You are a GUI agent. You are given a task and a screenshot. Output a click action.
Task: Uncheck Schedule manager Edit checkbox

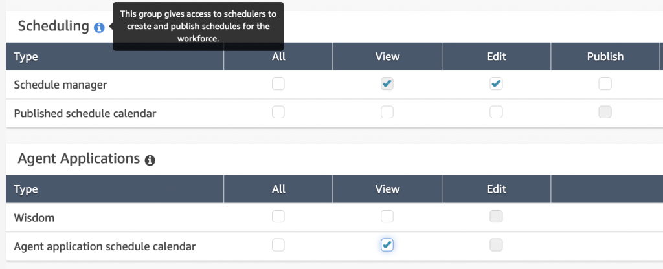tap(496, 83)
